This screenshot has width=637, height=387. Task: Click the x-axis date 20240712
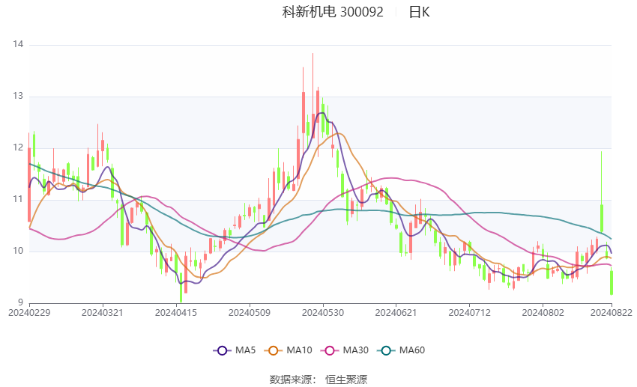(470, 313)
